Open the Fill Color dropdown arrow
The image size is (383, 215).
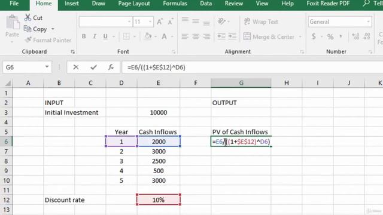coord(156,37)
